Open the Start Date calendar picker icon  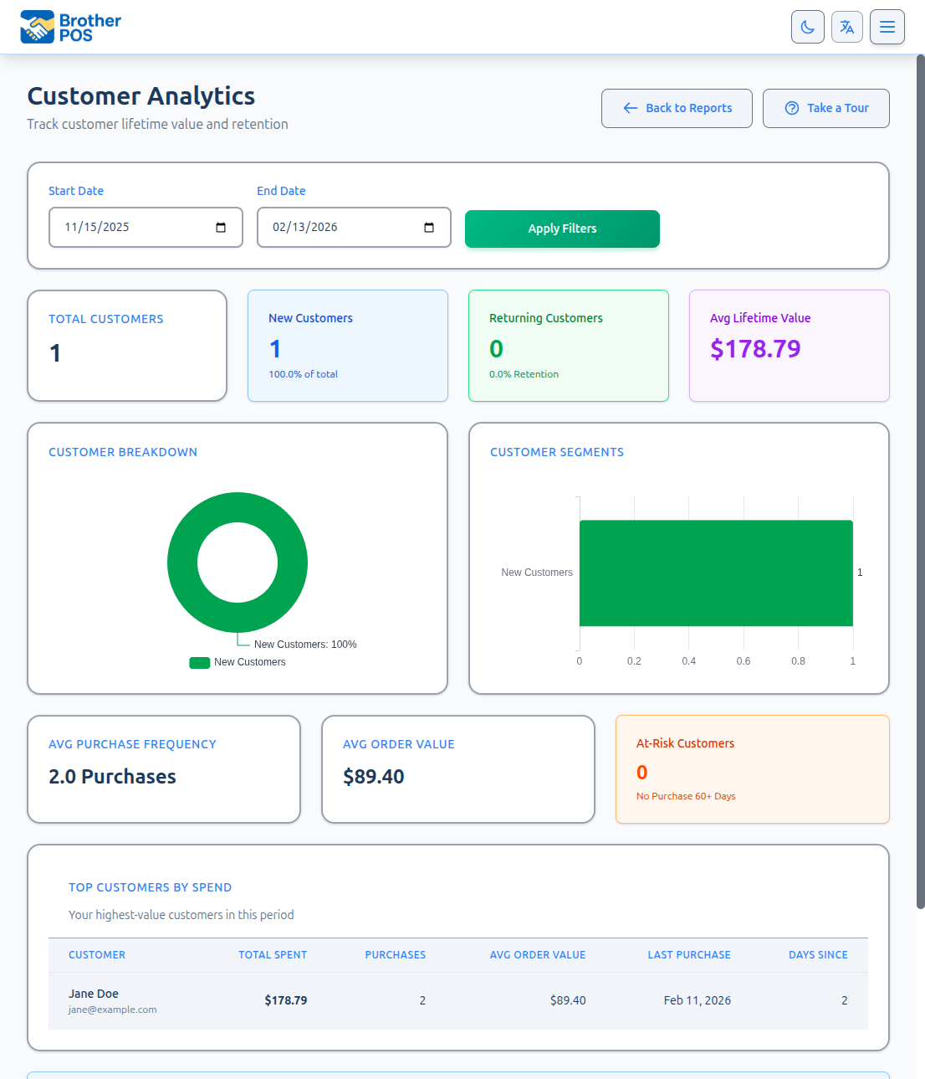(x=220, y=227)
